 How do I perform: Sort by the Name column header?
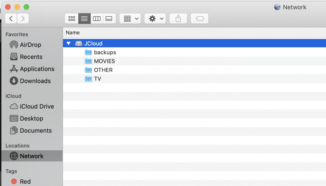pyautogui.click(x=73, y=32)
